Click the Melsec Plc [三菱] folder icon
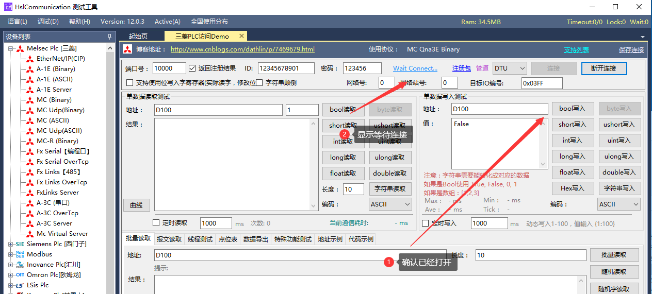The width and height of the screenshot is (652, 294). point(20,48)
